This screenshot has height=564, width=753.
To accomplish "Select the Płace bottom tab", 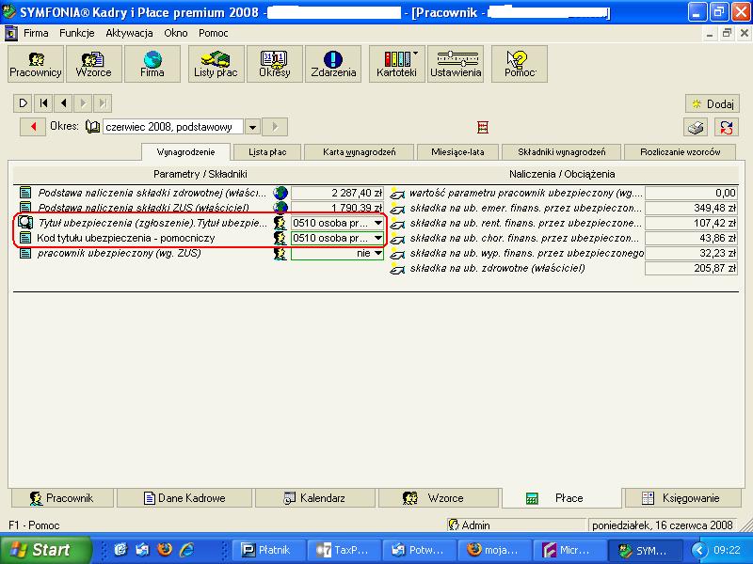I will [x=561, y=498].
